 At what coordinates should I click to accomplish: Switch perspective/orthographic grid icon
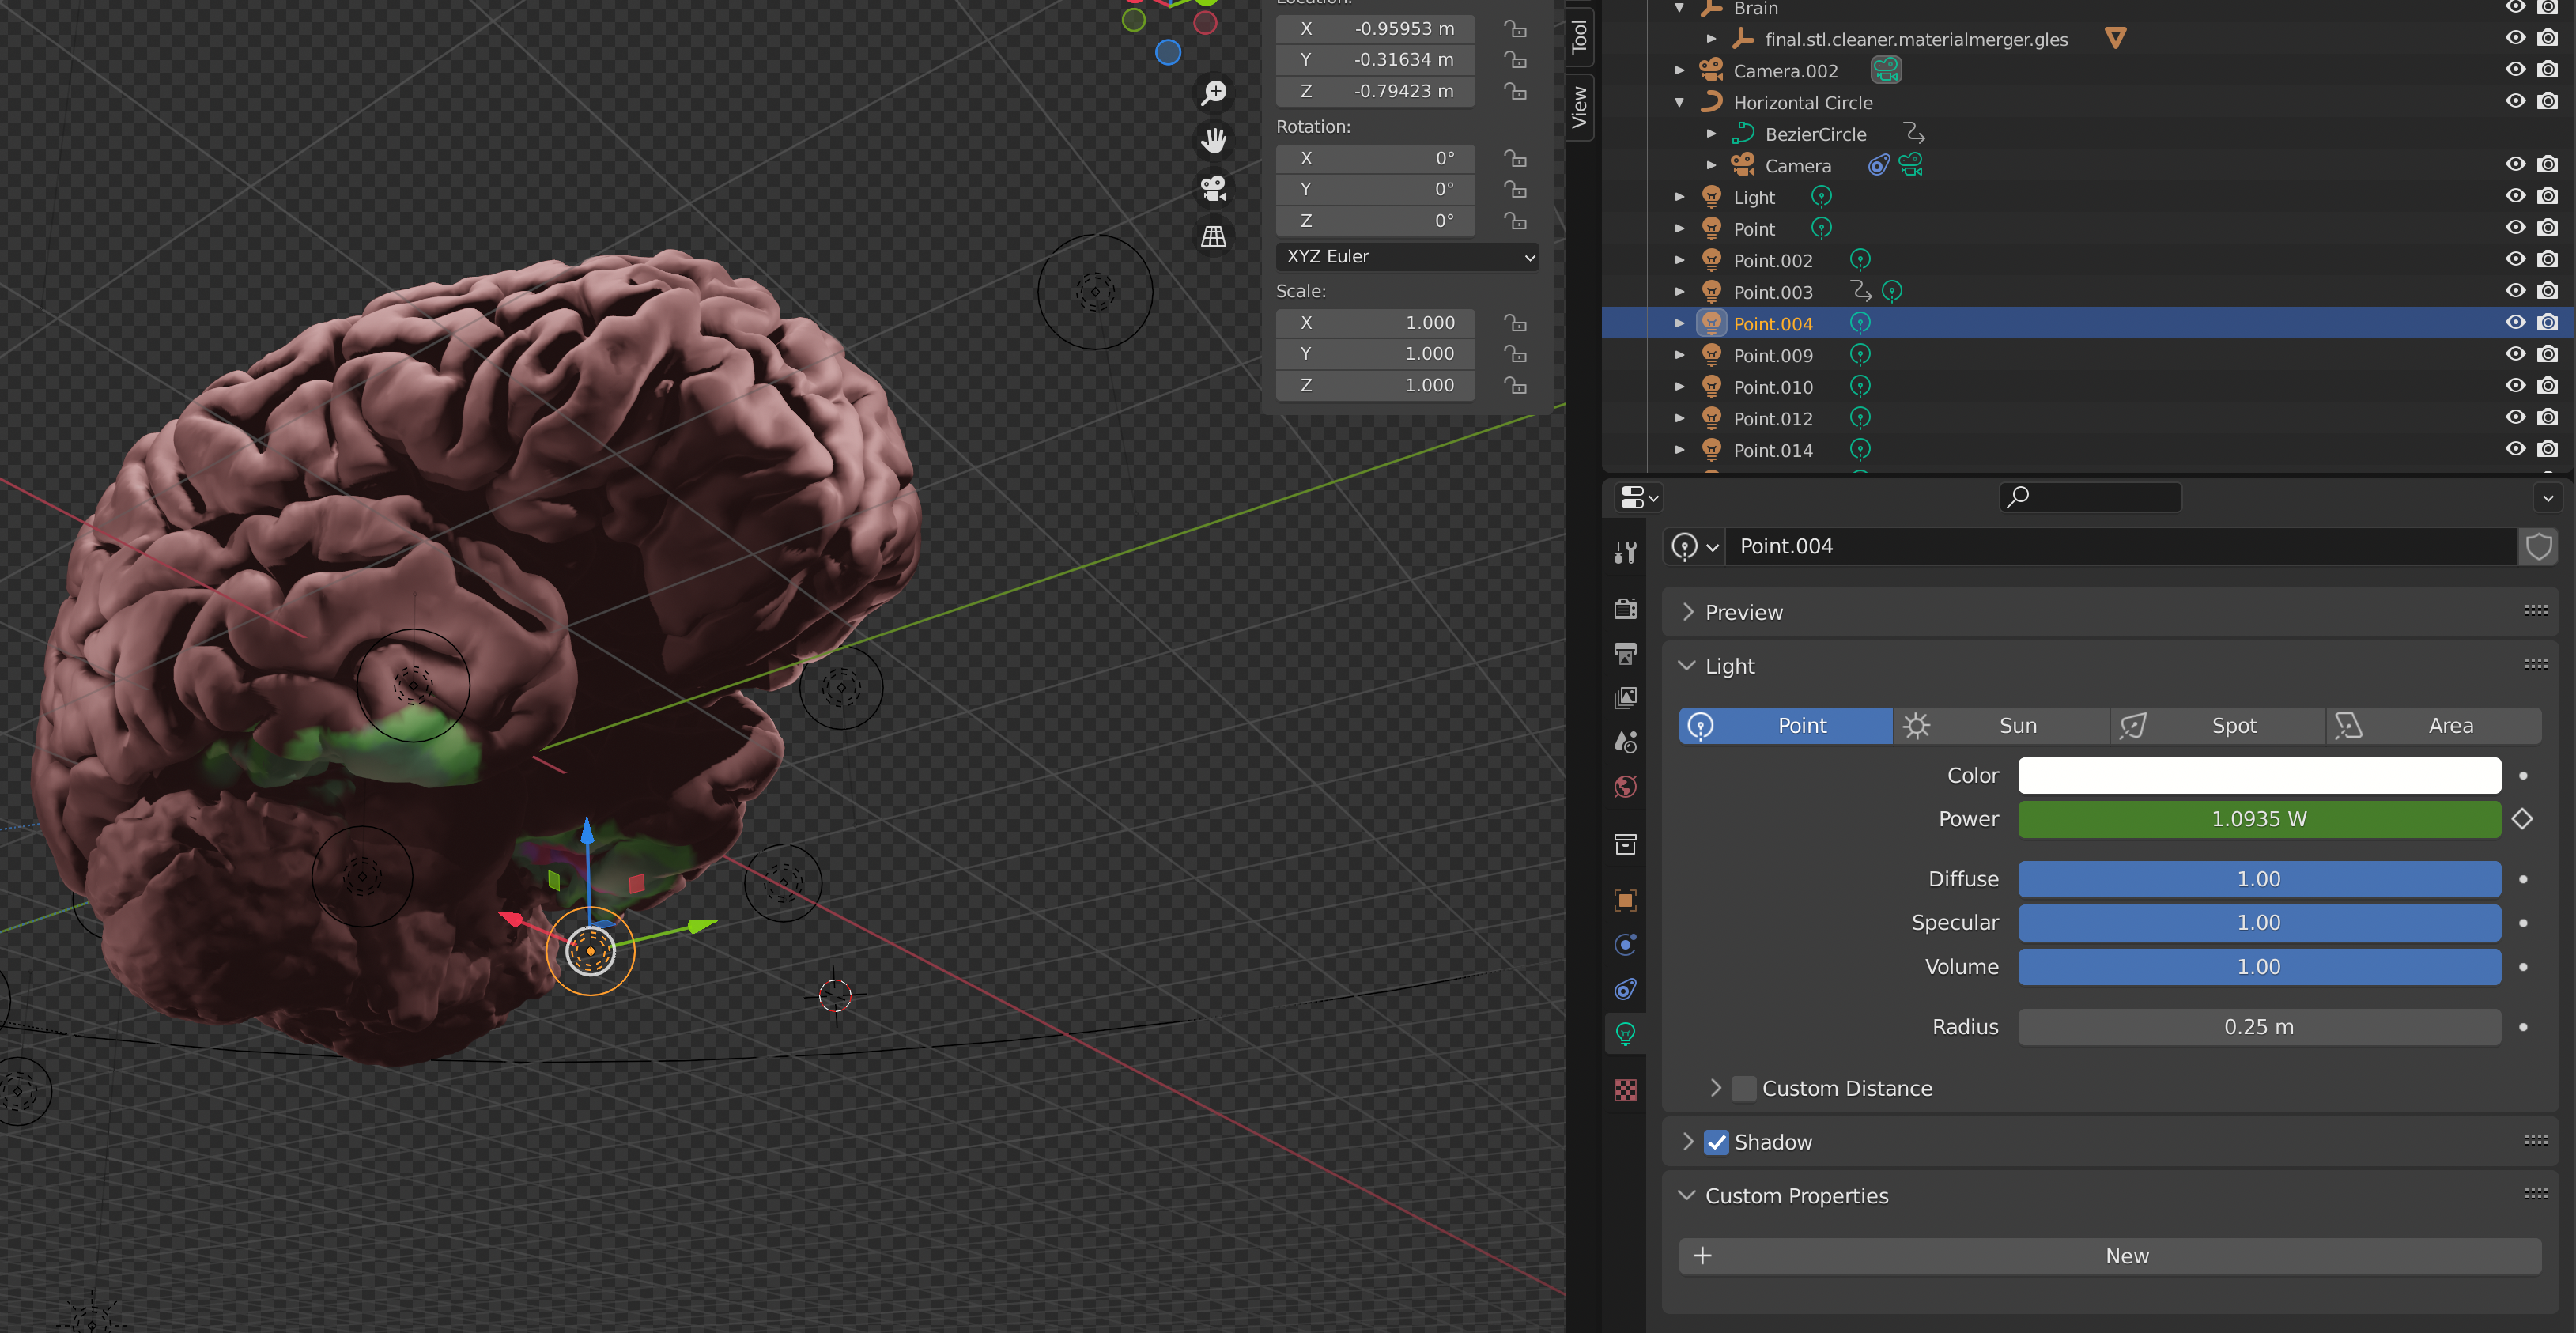(x=1213, y=236)
